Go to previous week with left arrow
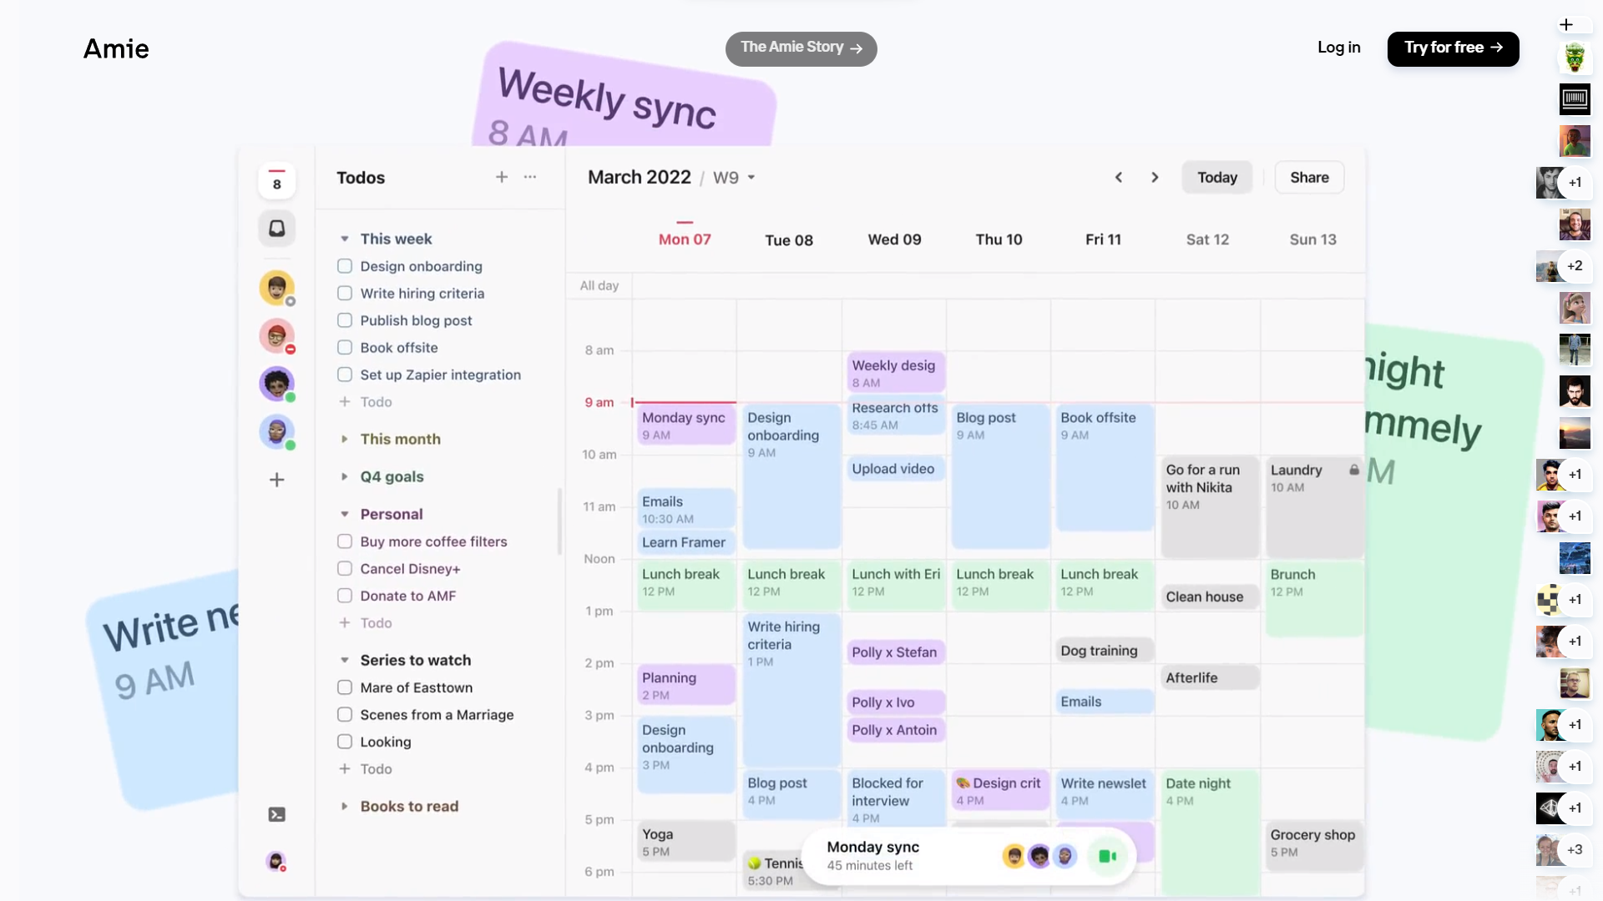1603x901 pixels. pos(1119,177)
